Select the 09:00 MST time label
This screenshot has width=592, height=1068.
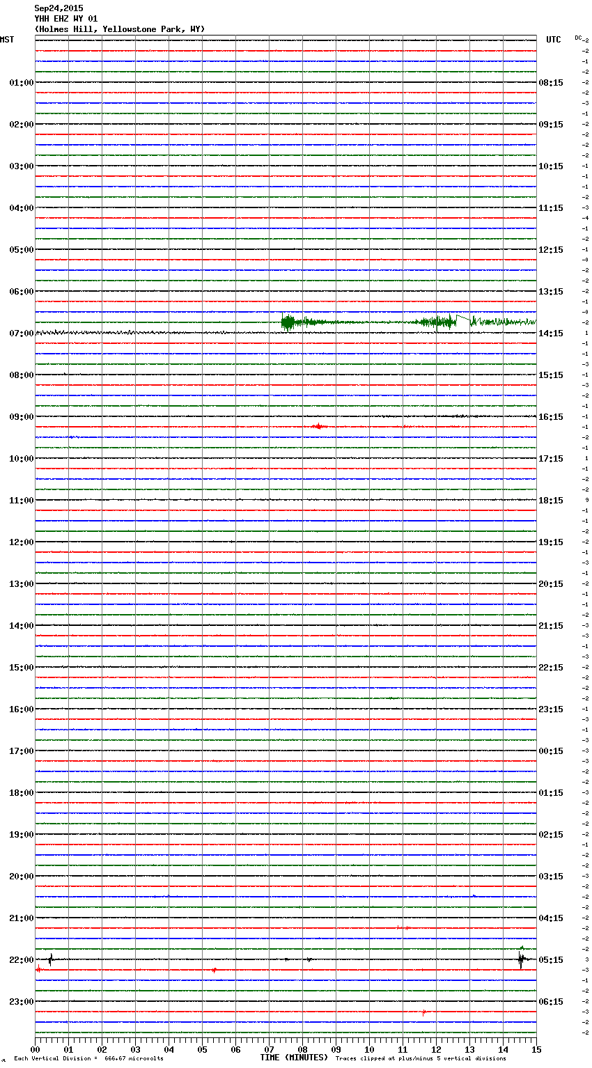pos(22,417)
